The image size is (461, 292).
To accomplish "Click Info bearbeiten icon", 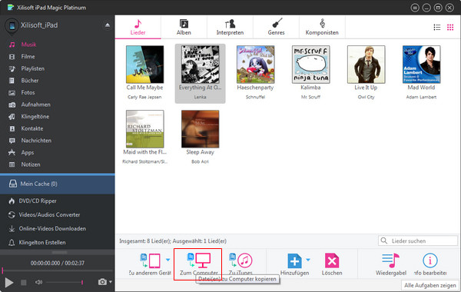I will click(x=430, y=260).
